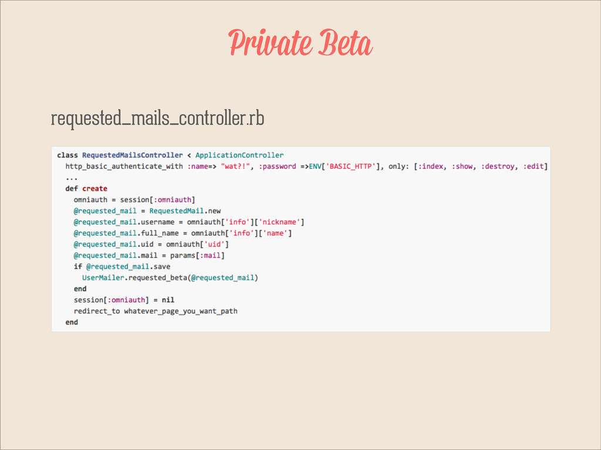Click the "wat?!" string literal

[235, 166]
